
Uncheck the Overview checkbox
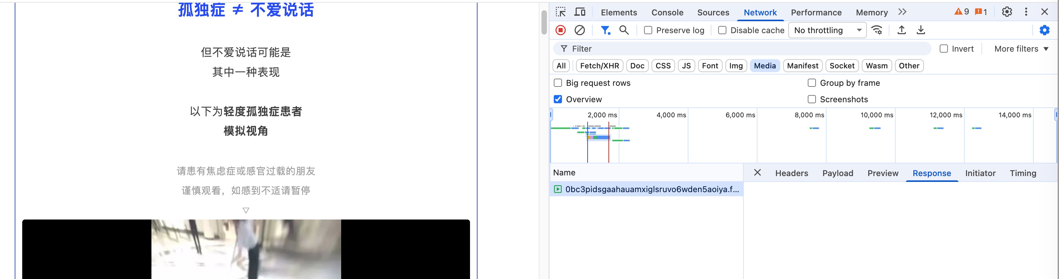[x=558, y=99]
